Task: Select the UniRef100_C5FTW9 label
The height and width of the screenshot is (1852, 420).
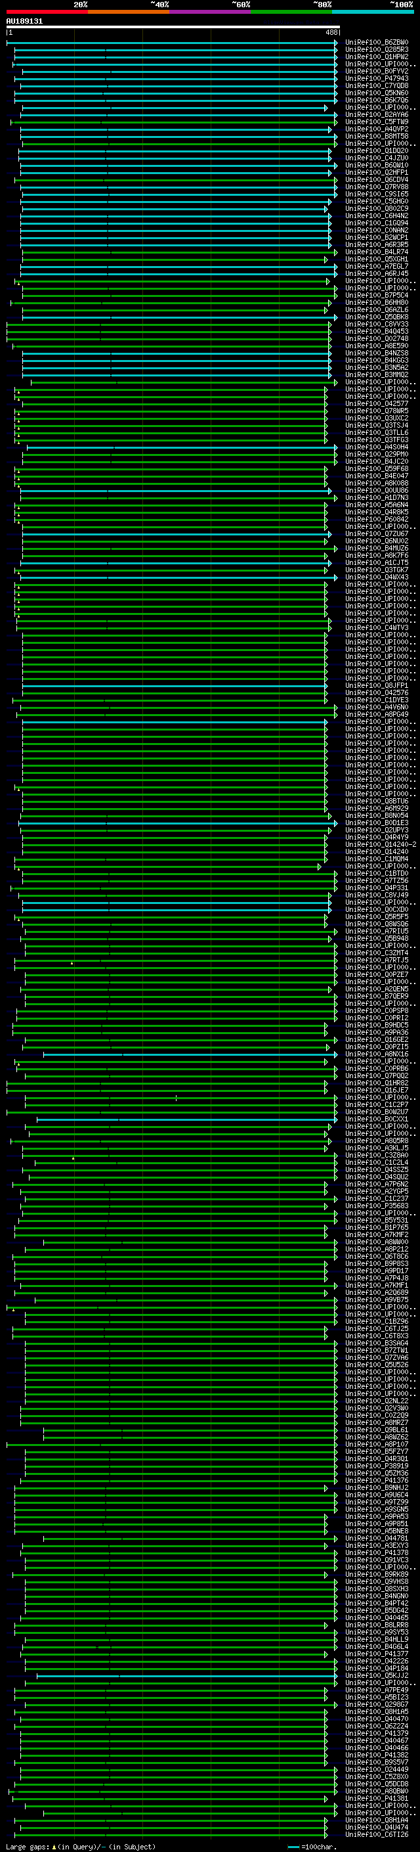Action: tap(376, 122)
